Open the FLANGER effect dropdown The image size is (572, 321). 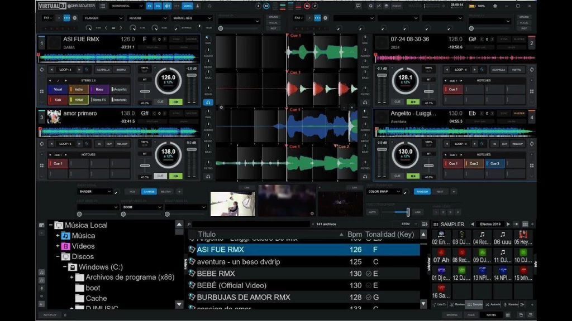point(102,18)
